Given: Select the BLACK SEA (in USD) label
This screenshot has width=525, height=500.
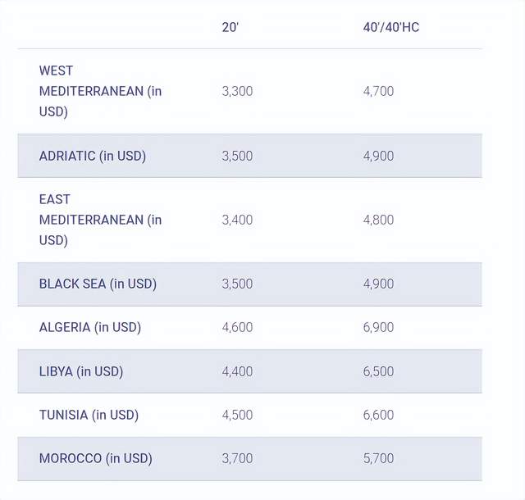Looking at the screenshot, I should point(98,284).
